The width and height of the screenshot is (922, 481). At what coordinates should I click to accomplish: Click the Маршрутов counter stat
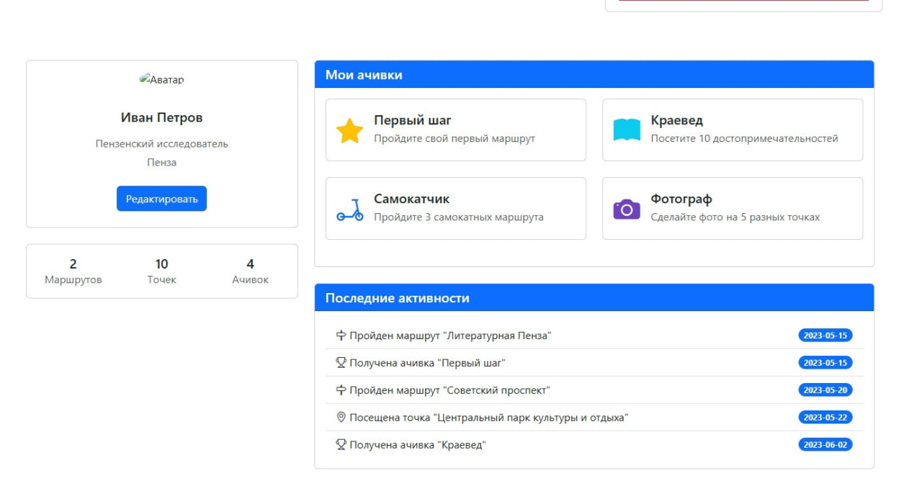coord(73,271)
